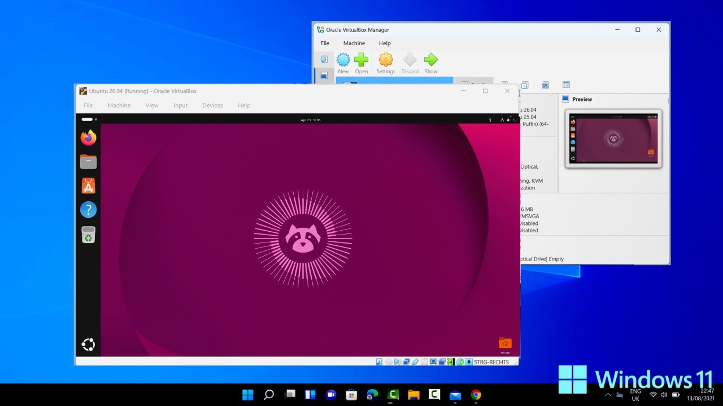
Task: Click recording indicator in VM status bar
Action: [442, 362]
